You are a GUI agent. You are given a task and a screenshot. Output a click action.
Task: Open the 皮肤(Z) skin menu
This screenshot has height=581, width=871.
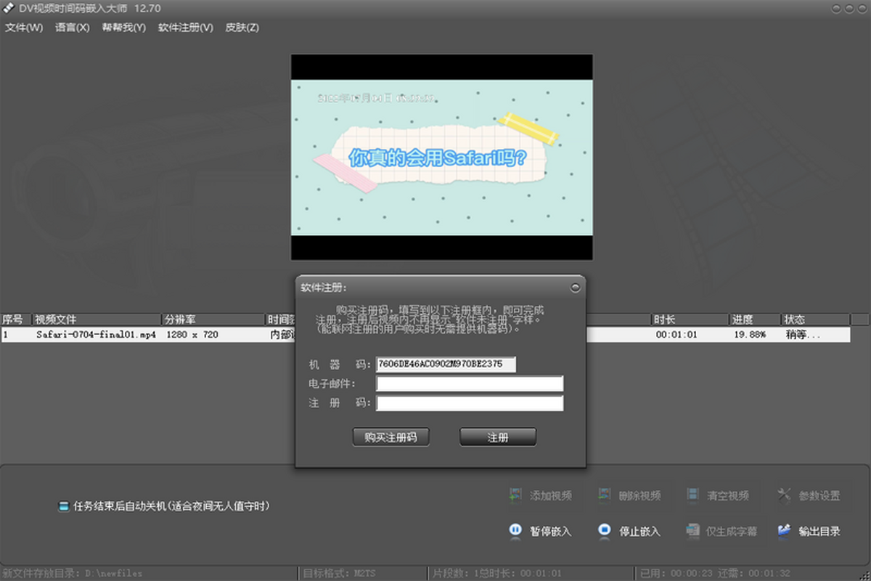[242, 28]
